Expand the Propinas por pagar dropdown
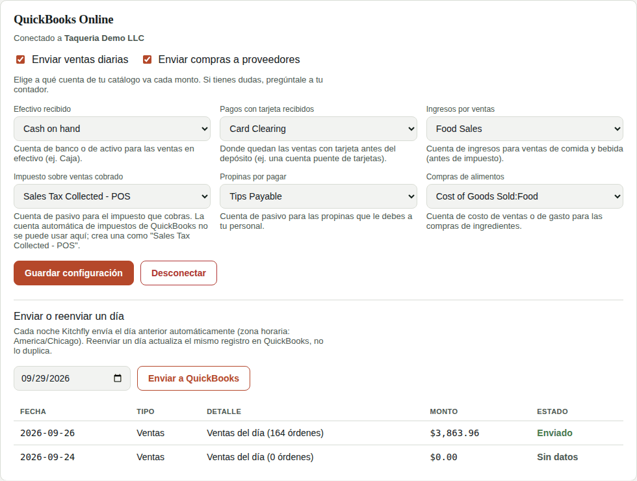Image resolution: width=637 pixels, height=481 pixels. tap(318, 196)
